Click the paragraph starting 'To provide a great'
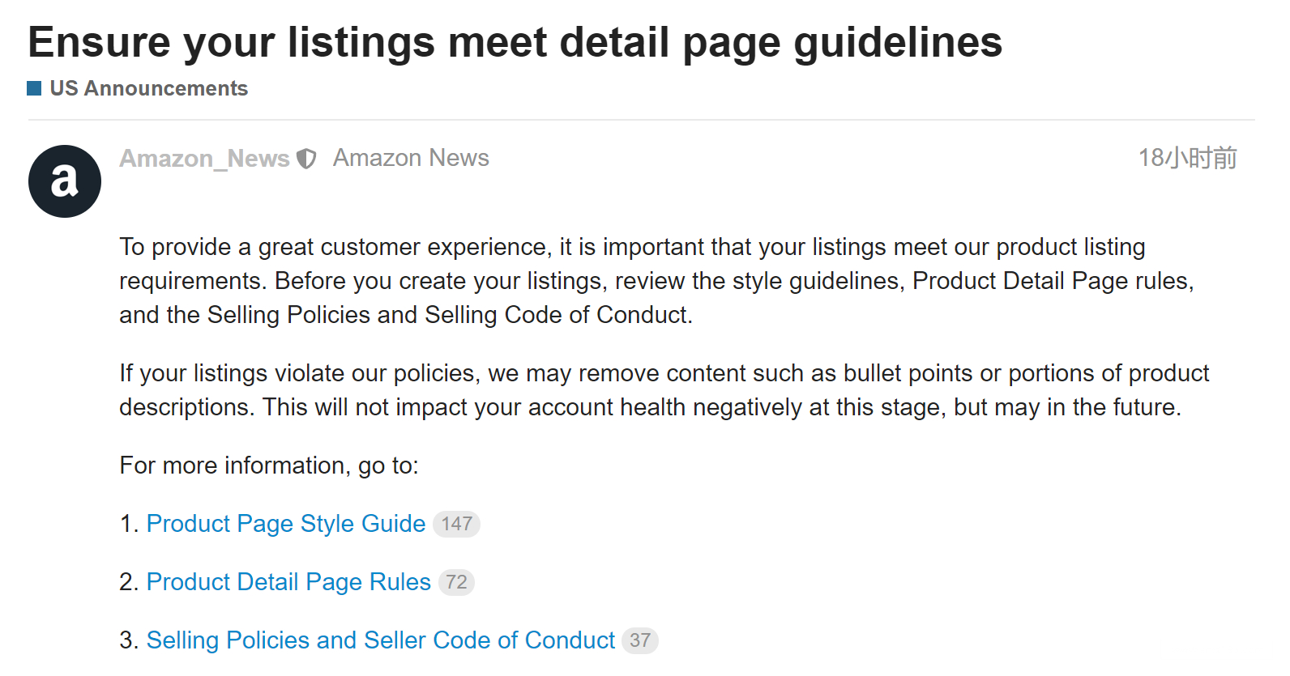Image resolution: width=1290 pixels, height=676 pixels. point(656,281)
